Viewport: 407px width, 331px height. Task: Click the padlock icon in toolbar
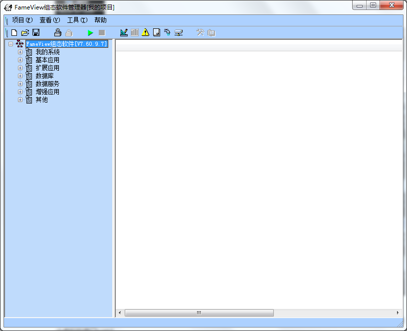pyautogui.click(x=57, y=33)
